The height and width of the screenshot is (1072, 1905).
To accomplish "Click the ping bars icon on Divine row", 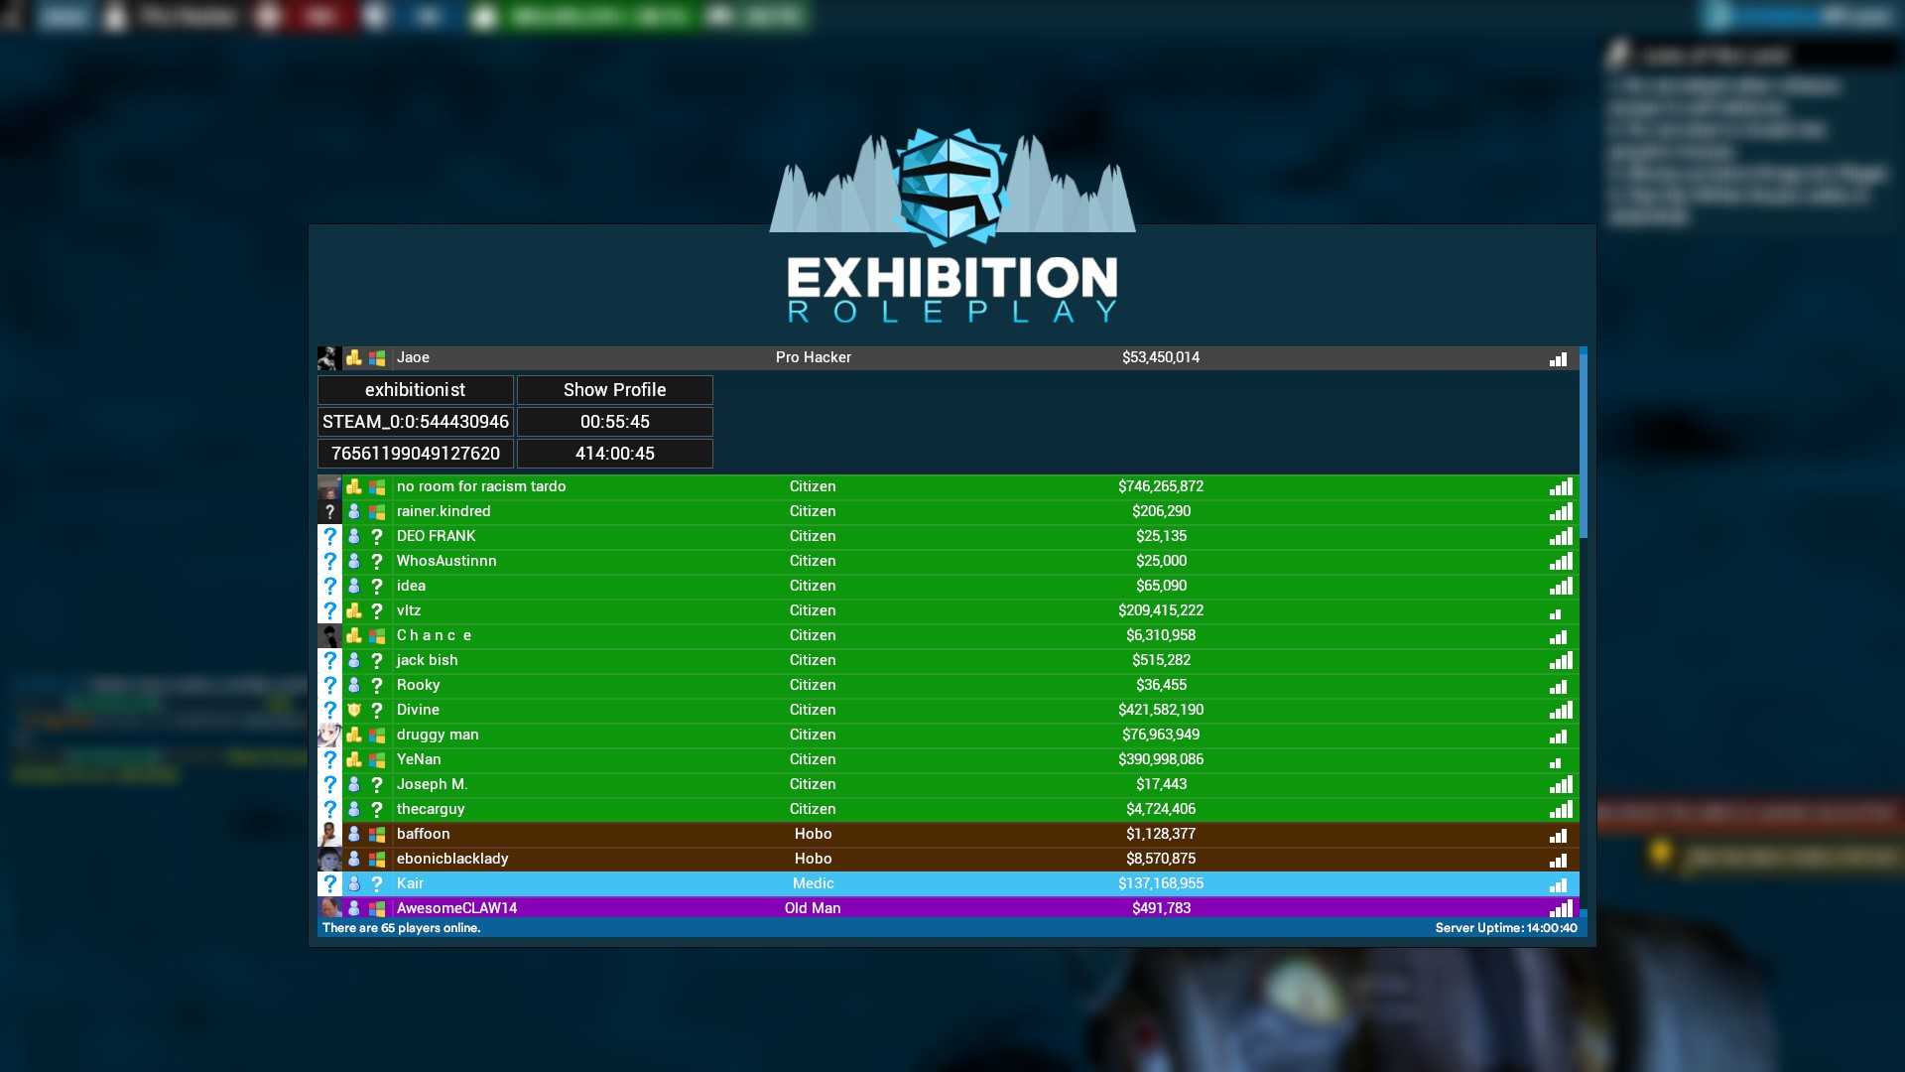I will pyautogui.click(x=1561, y=711).
